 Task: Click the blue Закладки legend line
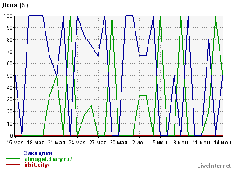(13, 153)
